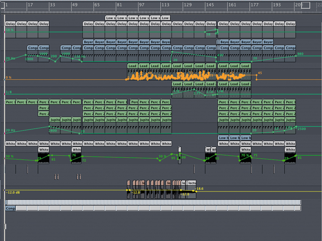Click the 100 automation value
This screenshot has height=241, width=322.
click(183, 158)
